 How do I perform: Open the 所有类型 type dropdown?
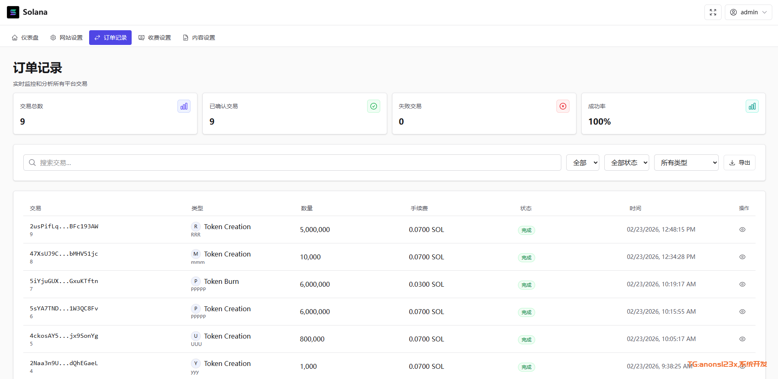[686, 163]
